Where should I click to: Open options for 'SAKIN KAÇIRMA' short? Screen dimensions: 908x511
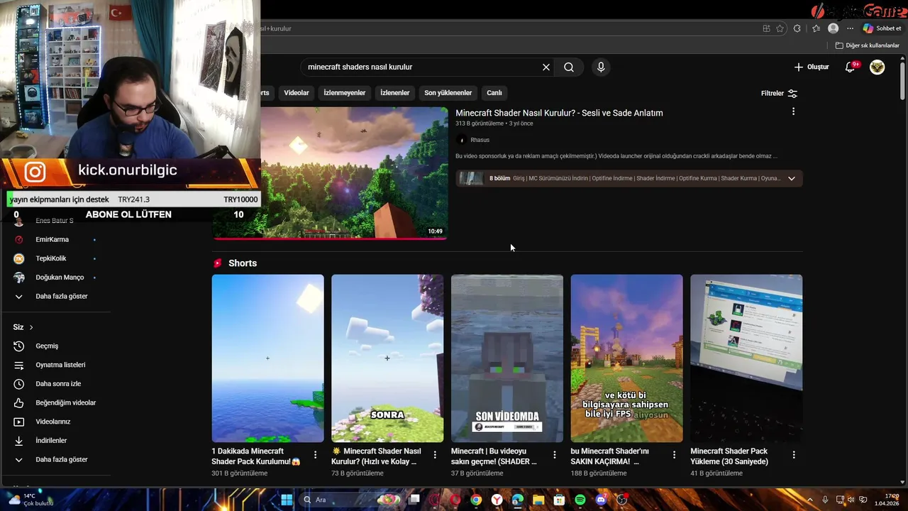click(674, 455)
